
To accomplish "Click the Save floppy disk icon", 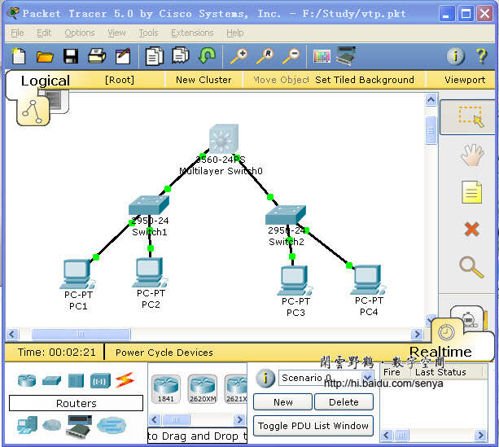I will point(71,56).
